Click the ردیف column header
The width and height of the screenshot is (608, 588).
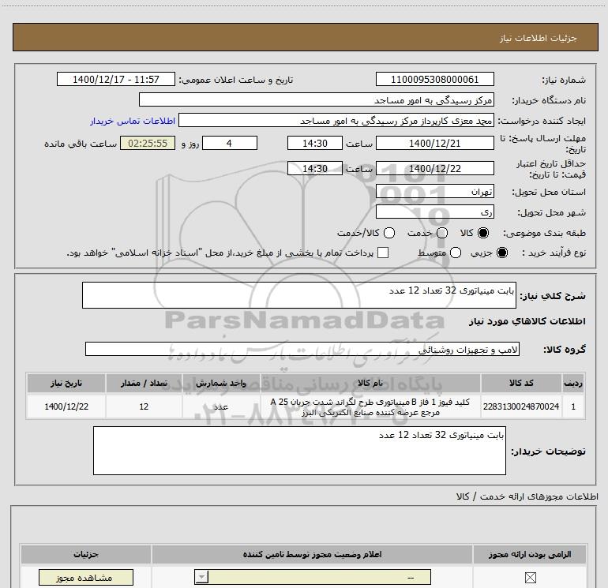tap(573, 383)
